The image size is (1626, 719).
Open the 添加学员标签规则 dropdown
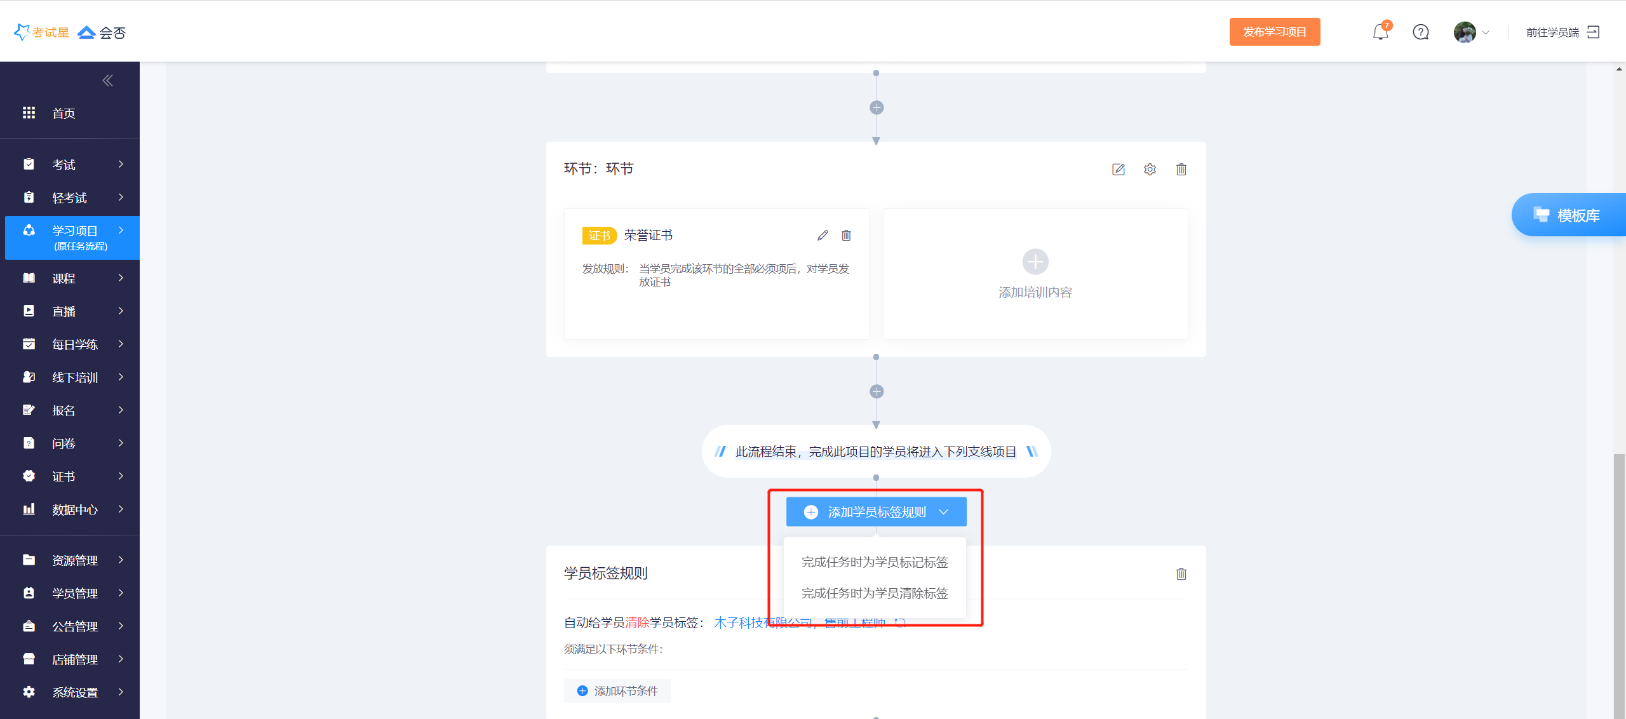[877, 512]
